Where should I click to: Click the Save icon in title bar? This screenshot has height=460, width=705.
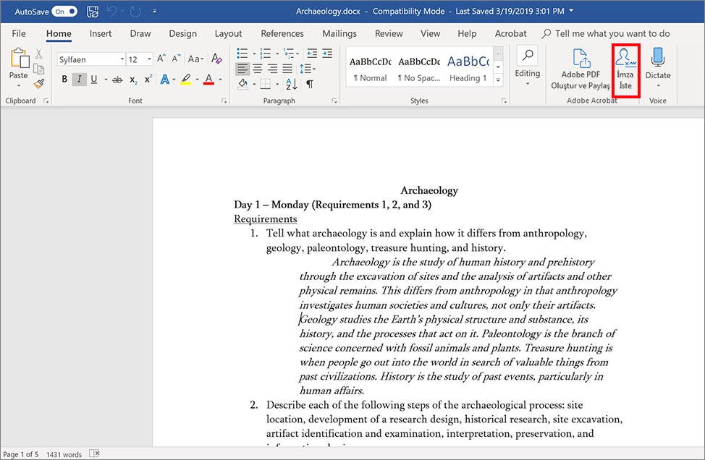(93, 12)
